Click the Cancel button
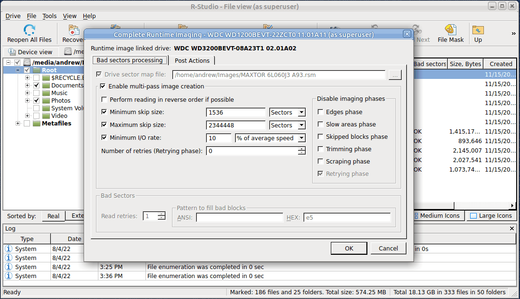 point(388,248)
